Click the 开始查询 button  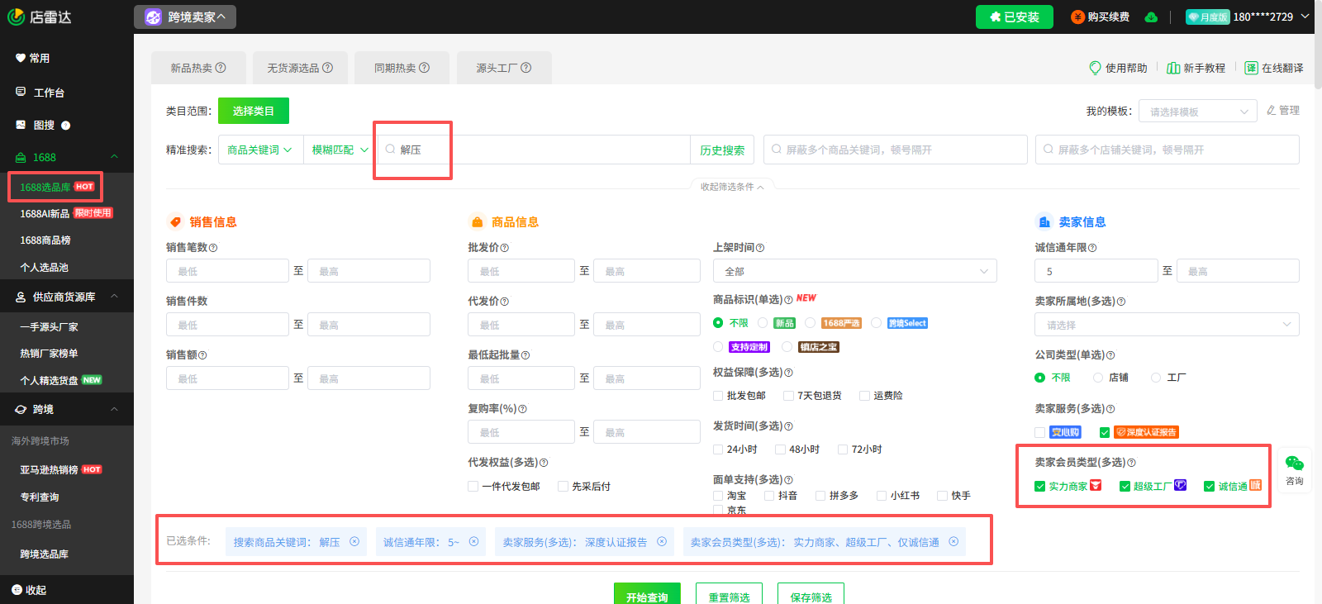click(x=646, y=596)
